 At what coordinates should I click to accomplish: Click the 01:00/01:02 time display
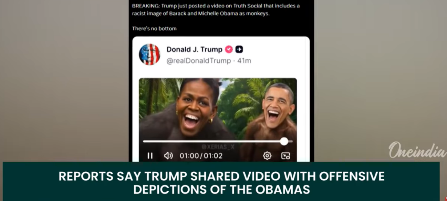coord(201,156)
